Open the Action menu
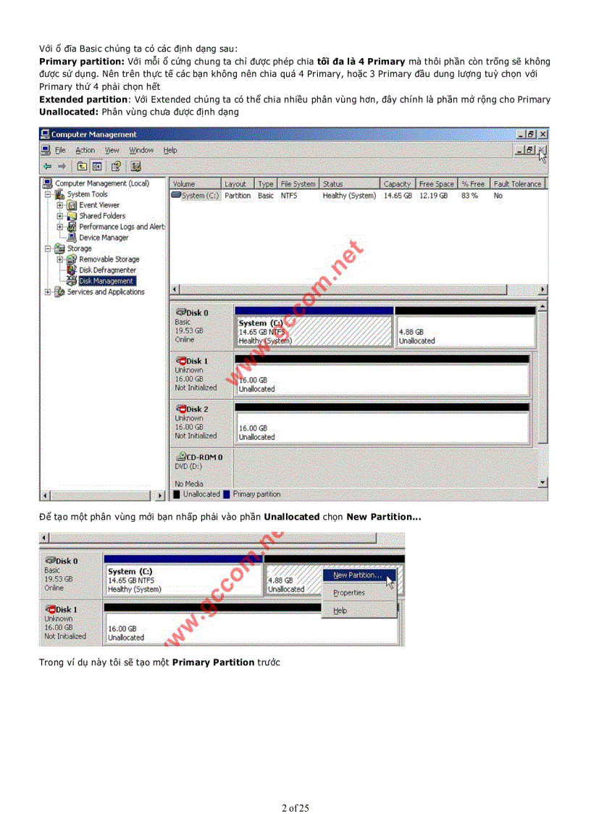 [85, 150]
